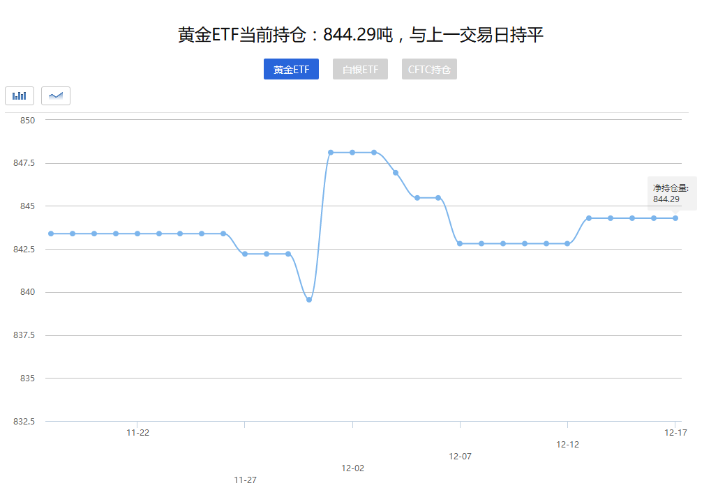Open the 白银ETF tab
The width and height of the screenshot is (718, 497).
[x=360, y=69]
